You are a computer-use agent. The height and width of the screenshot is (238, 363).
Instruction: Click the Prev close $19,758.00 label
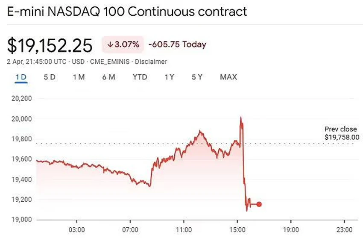(x=342, y=133)
